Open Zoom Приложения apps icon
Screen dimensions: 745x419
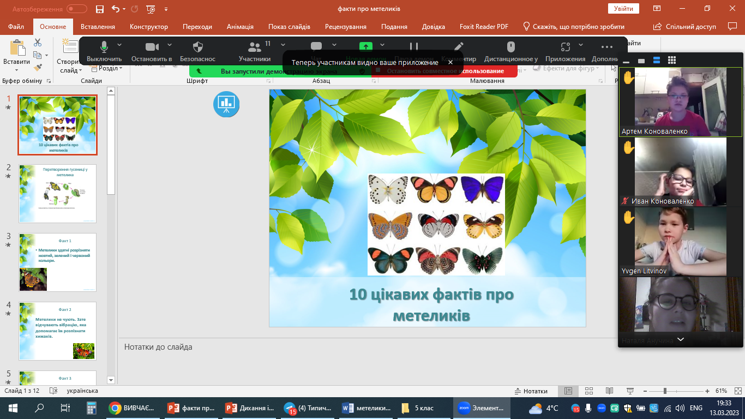click(x=565, y=47)
